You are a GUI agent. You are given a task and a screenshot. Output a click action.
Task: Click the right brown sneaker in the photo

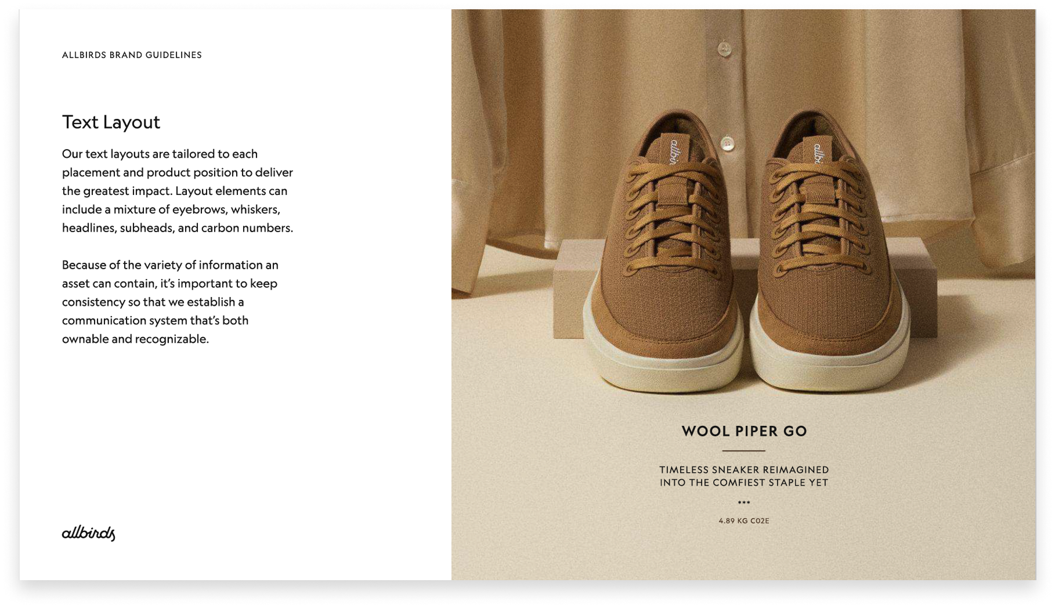[830, 251]
